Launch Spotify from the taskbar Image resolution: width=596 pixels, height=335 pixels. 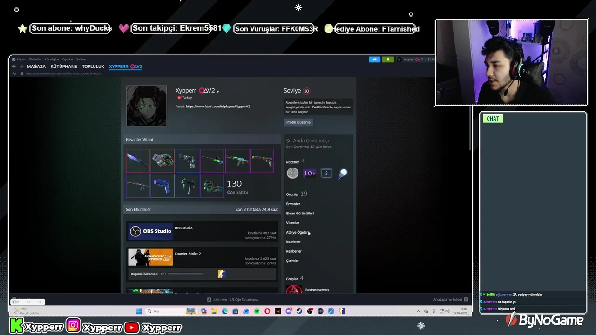[x=257, y=311]
